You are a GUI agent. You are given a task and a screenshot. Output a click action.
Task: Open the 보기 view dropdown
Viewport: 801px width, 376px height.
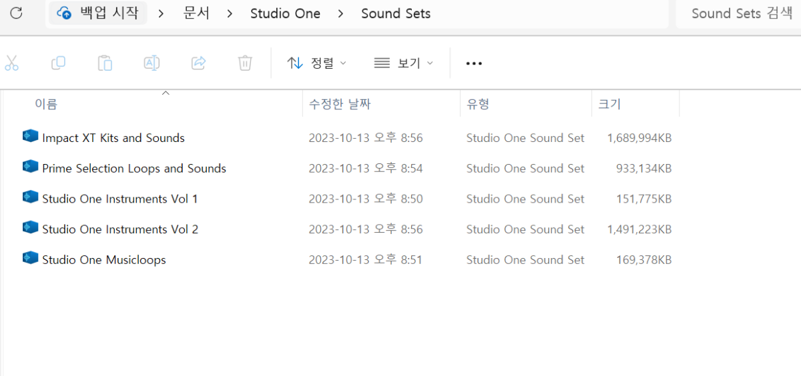point(404,63)
